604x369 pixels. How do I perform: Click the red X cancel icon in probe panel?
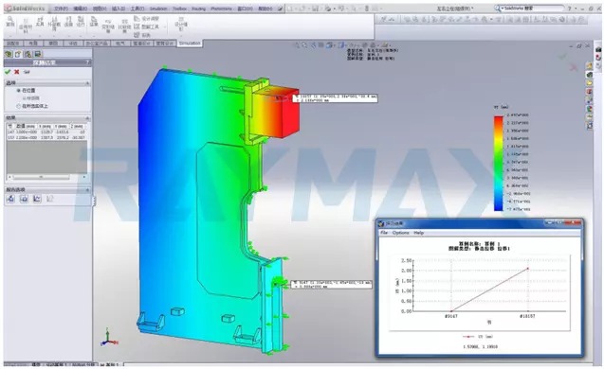(x=16, y=72)
